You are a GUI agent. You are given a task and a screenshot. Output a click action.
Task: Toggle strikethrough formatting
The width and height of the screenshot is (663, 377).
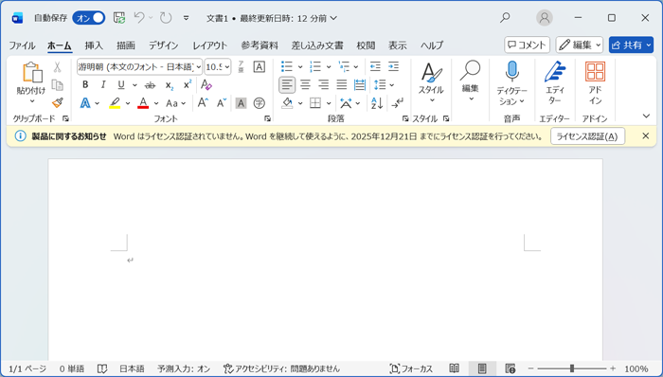point(150,85)
